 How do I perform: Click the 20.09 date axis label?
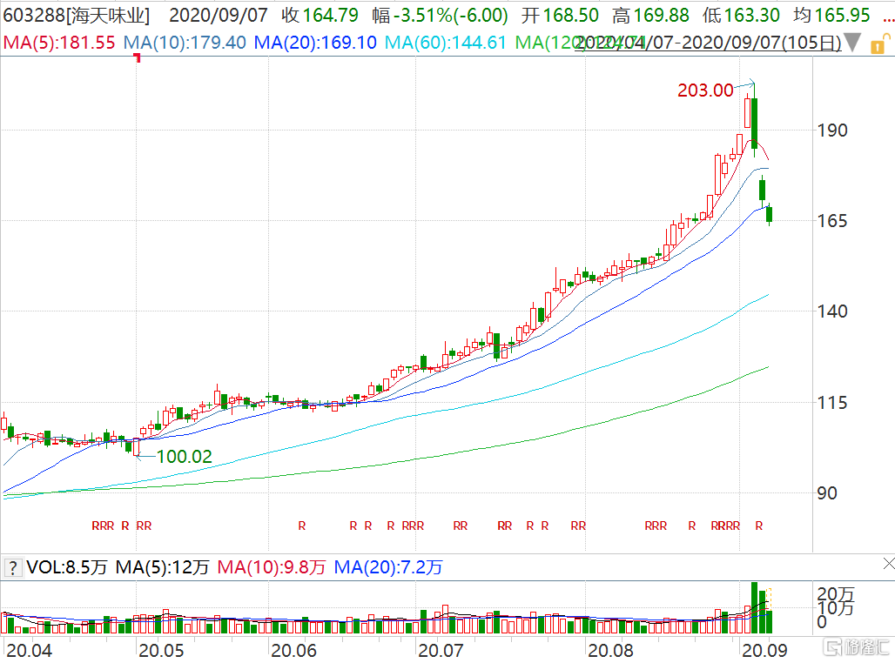765,651
